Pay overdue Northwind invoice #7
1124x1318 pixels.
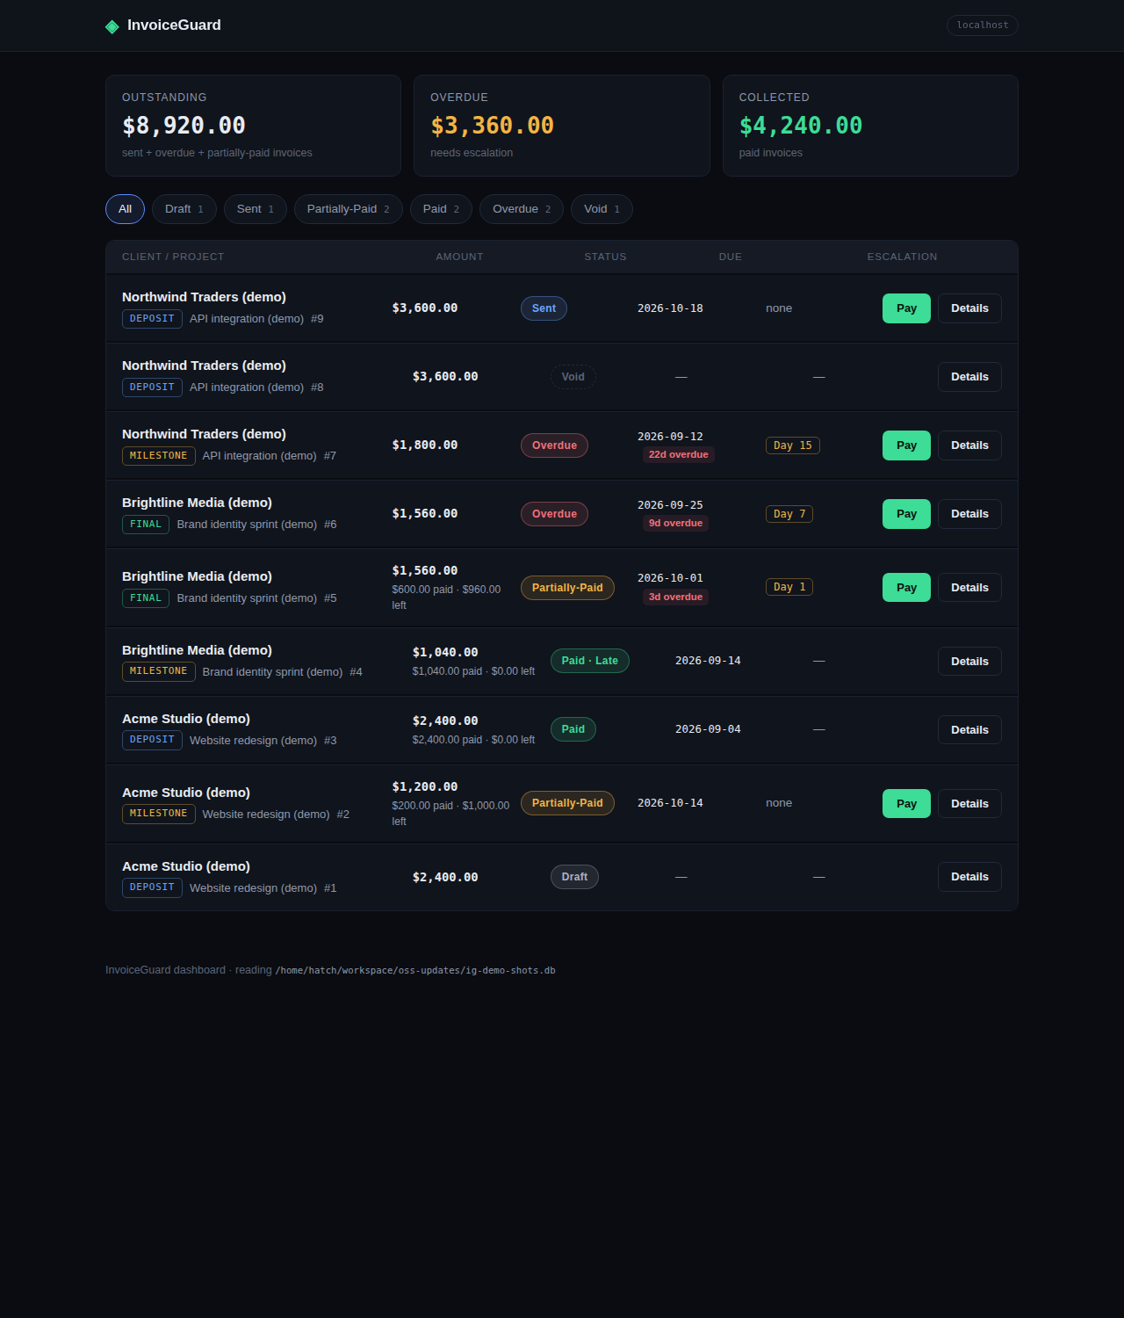(x=906, y=445)
